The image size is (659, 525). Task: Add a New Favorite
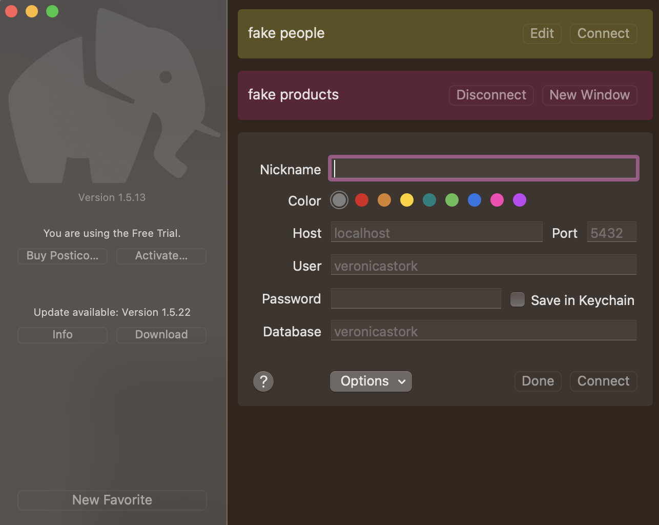click(112, 500)
